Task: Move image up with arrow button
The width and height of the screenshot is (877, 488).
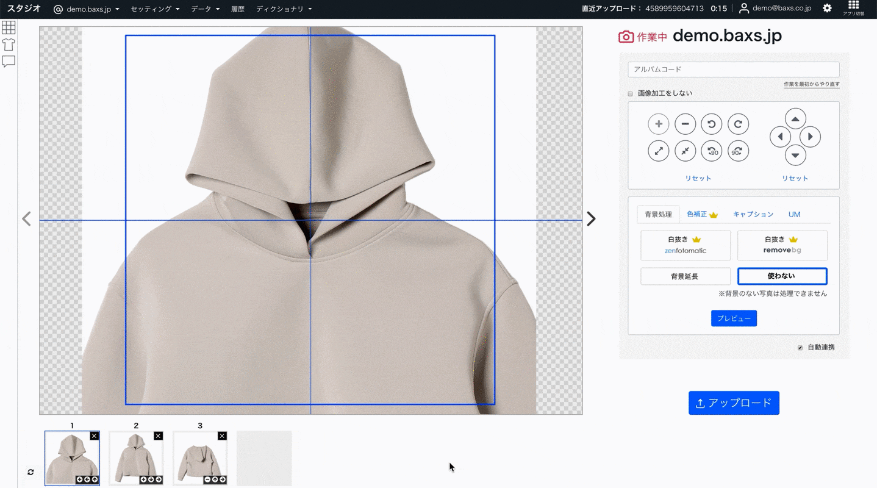Action: pos(795,119)
